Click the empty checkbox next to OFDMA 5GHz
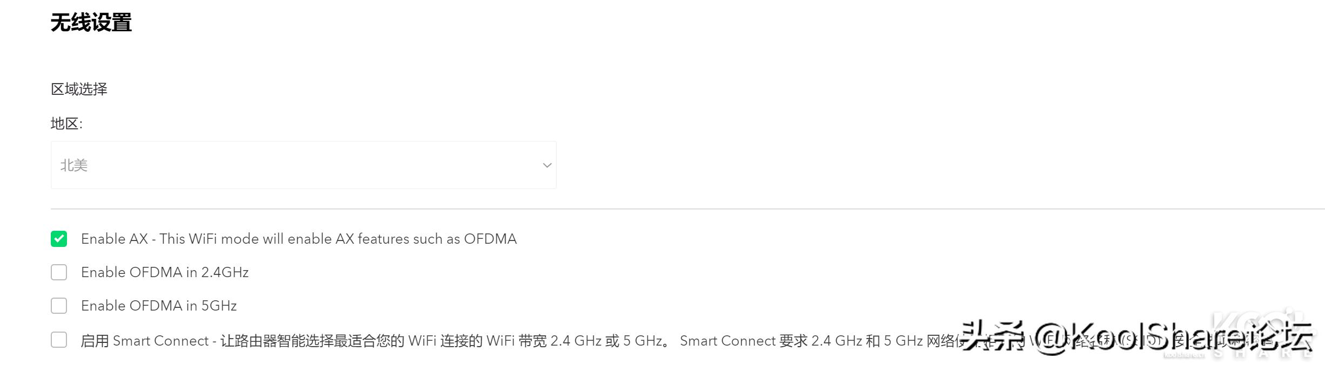 pos(58,306)
